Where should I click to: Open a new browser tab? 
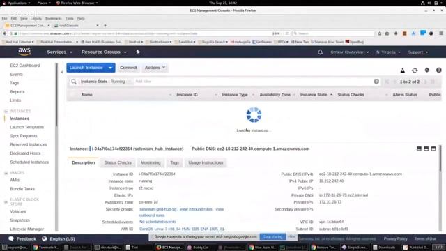pyautogui.click(x=105, y=26)
